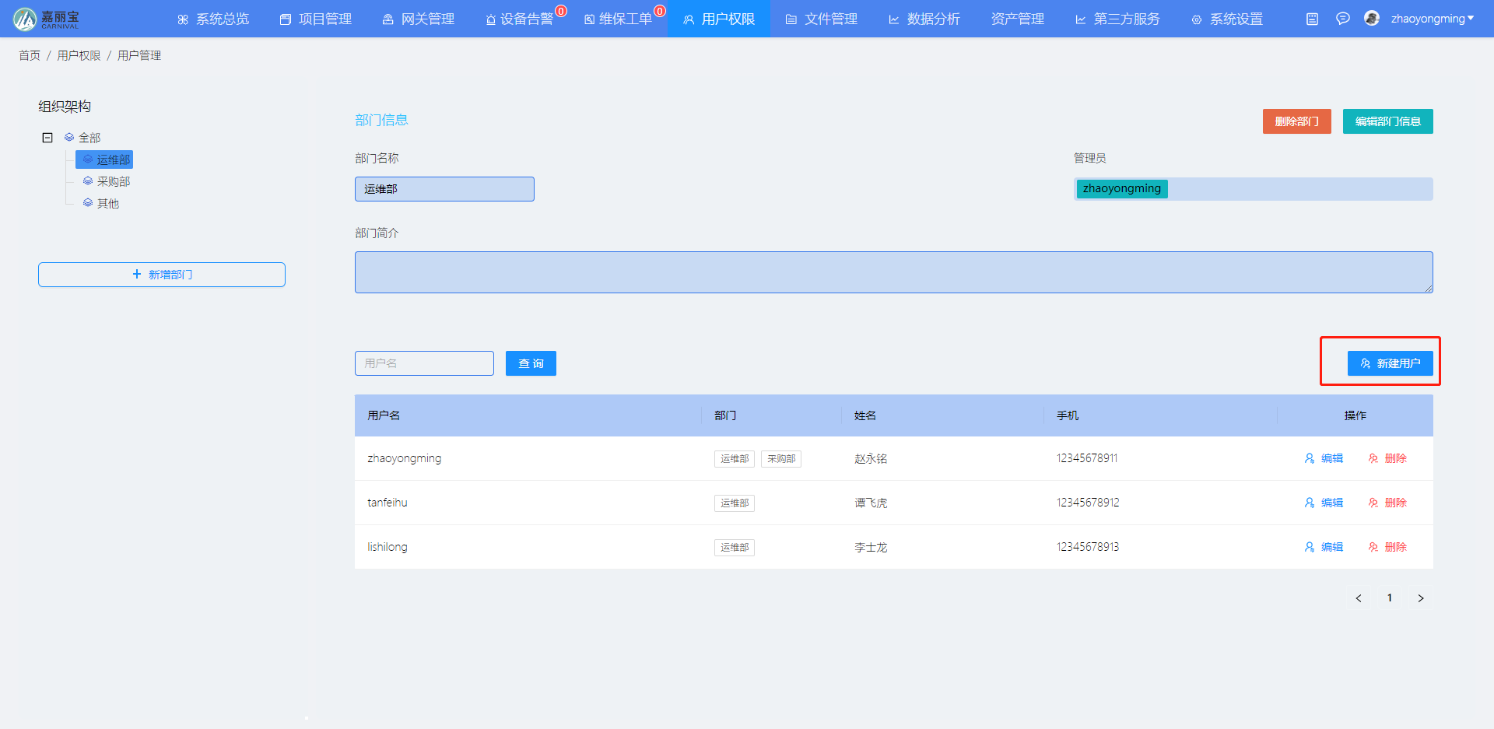
Task: Click the 用户名 search field
Action: click(x=424, y=363)
